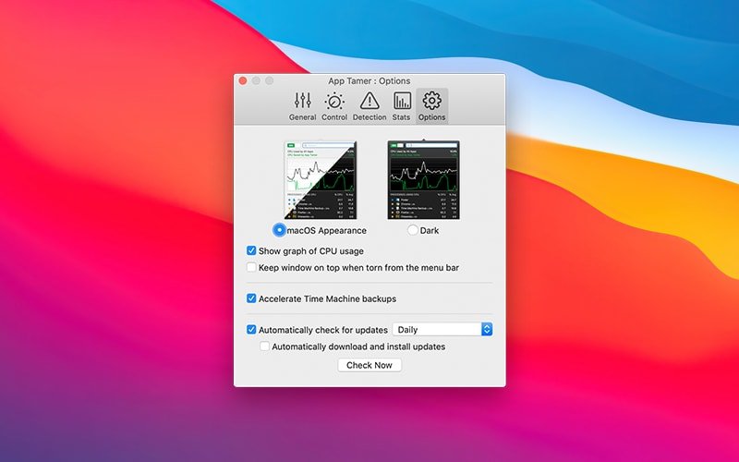The width and height of the screenshot is (739, 462).
Task: Switch to the Control dial tab
Action: click(334, 106)
